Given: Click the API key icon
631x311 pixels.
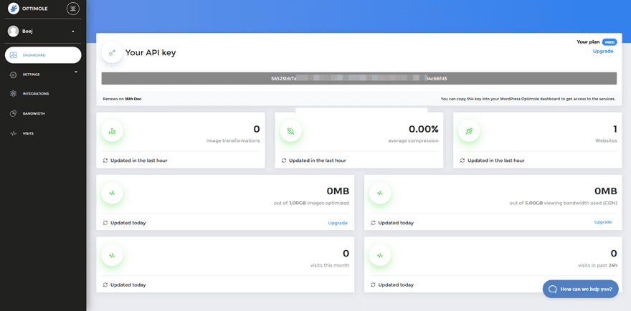Looking at the screenshot, I should coord(112,52).
